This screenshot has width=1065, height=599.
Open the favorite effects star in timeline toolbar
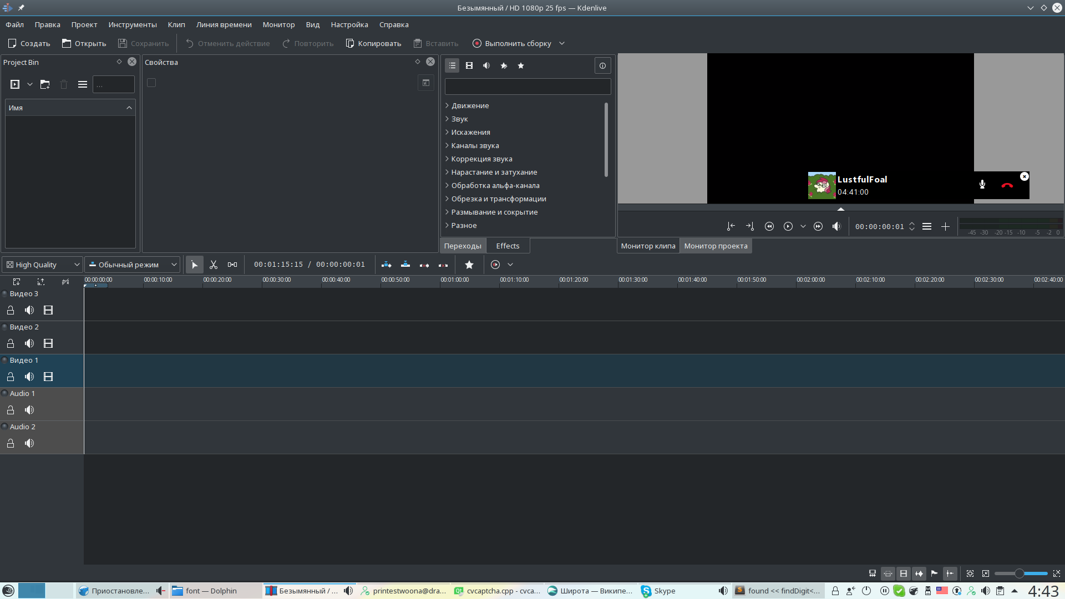[469, 265]
